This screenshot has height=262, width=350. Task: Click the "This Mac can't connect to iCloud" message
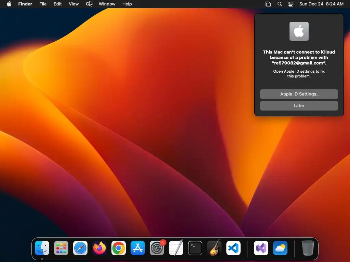coord(299,57)
